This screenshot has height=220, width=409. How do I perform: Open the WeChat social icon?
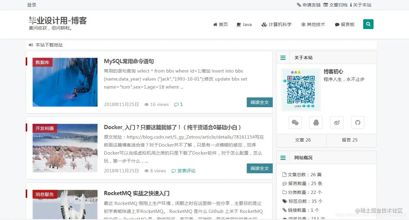tap(295, 122)
